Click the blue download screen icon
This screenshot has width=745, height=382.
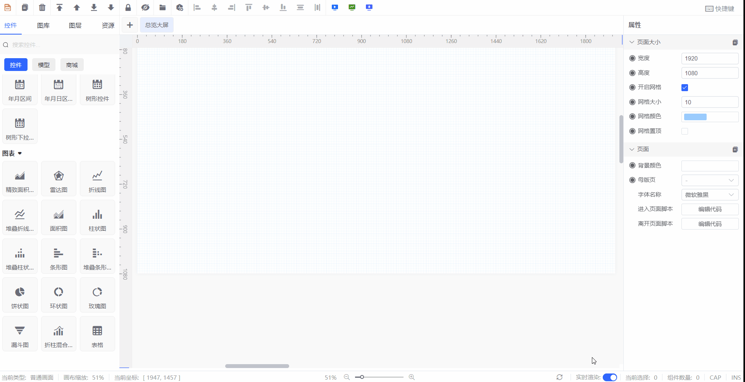(x=369, y=7)
